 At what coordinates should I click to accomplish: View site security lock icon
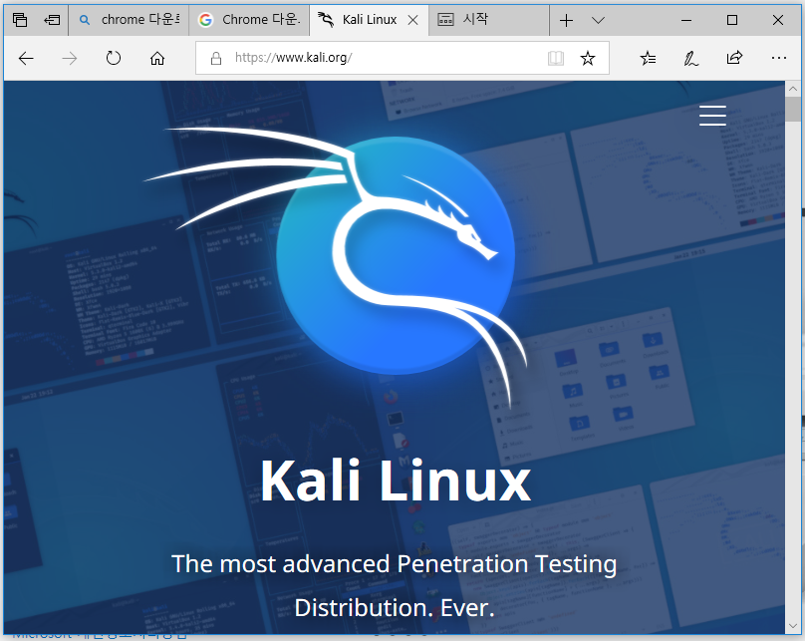tap(216, 58)
